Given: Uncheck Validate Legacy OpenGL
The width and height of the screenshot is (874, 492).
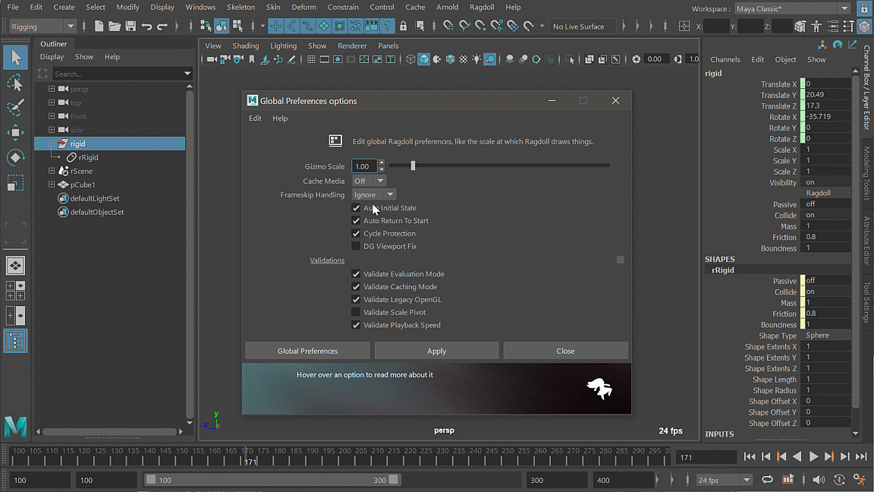Looking at the screenshot, I should coord(356,300).
